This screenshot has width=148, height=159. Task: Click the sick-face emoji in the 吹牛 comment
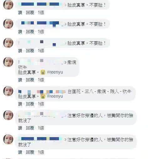click(x=43, y=72)
